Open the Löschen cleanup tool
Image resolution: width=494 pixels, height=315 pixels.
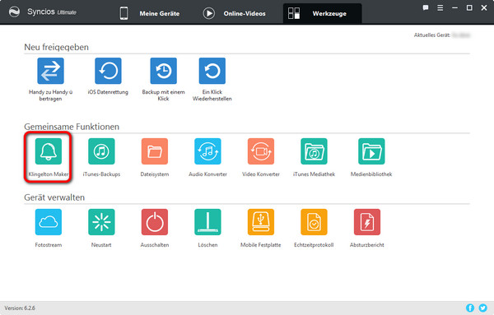coord(207,222)
